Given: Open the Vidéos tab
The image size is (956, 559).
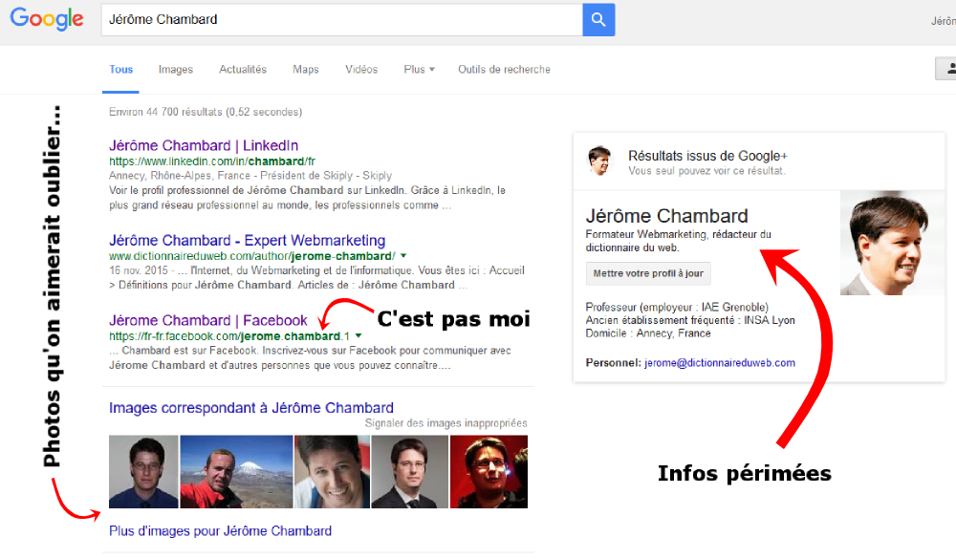Looking at the screenshot, I should [x=361, y=70].
